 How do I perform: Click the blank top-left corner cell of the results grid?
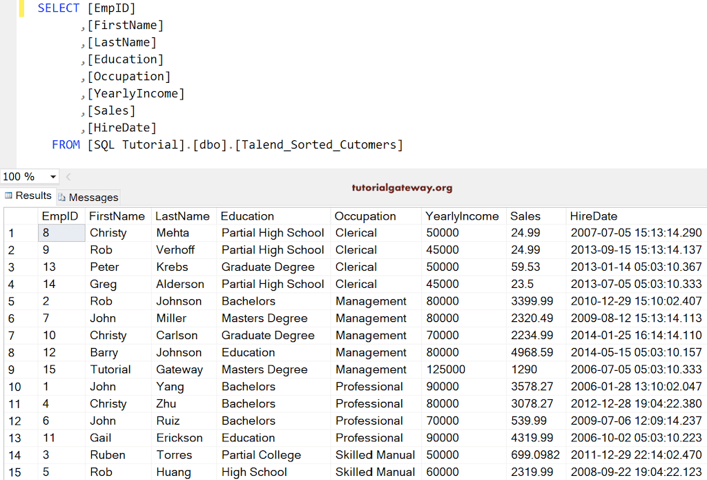coord(20,216)
